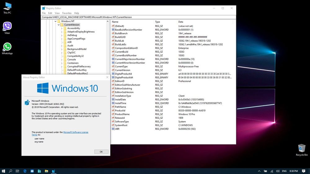
Task: Click the ENG language indicator
Action: [284, 171]
